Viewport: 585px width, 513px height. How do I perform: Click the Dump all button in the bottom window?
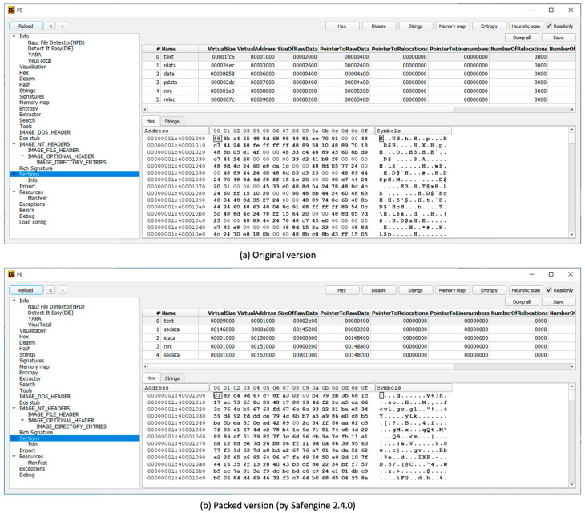[x=521, y=301]
